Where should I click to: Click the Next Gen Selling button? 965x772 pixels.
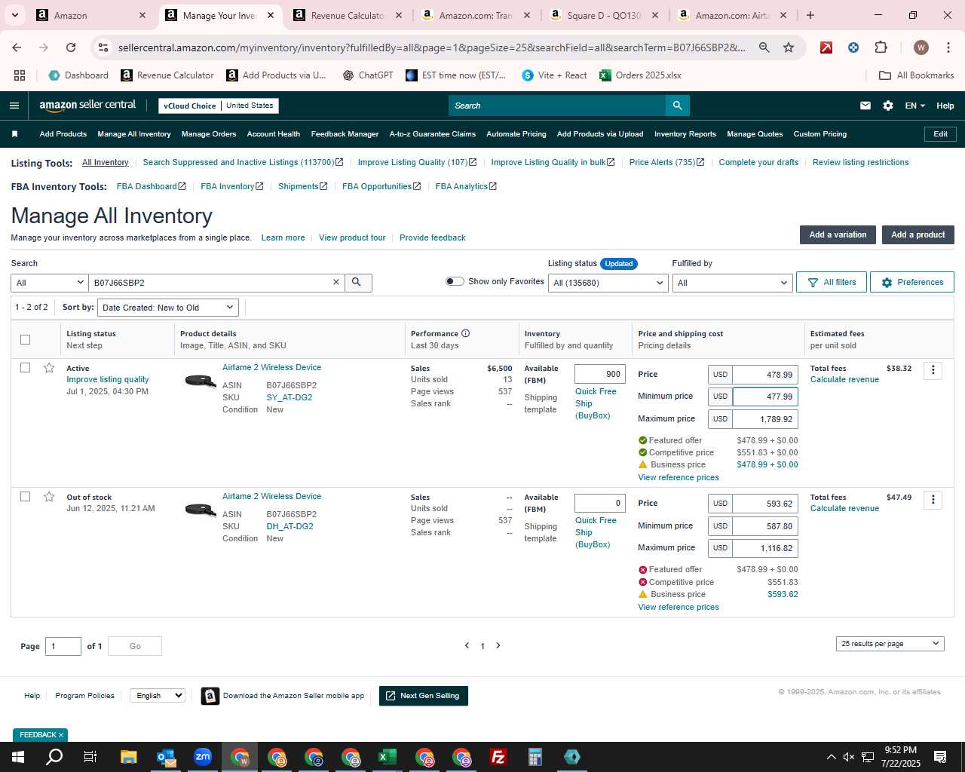pyautogui.click(x=424, y=695)
